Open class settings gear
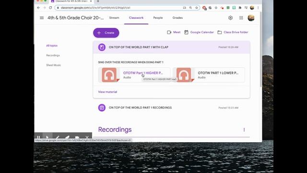Viewport: 307px width, 173px height. (230, 18)
